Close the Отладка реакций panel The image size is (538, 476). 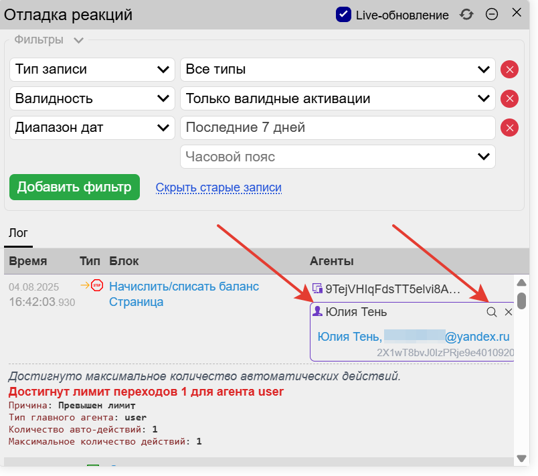point(517,13)
